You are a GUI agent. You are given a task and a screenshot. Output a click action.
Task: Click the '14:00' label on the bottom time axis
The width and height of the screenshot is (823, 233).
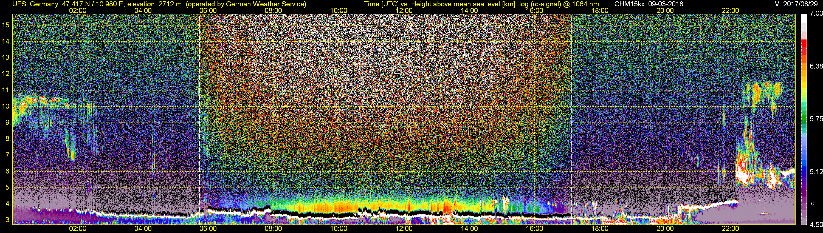[x=469, y=229]
